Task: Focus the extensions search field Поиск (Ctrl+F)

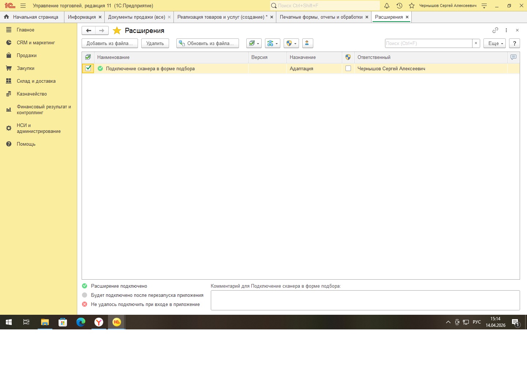Action: 429,43
